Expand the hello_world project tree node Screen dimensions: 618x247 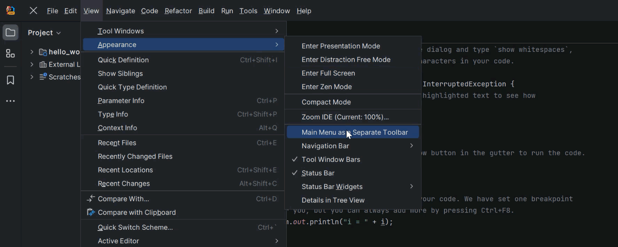(32, 52)
